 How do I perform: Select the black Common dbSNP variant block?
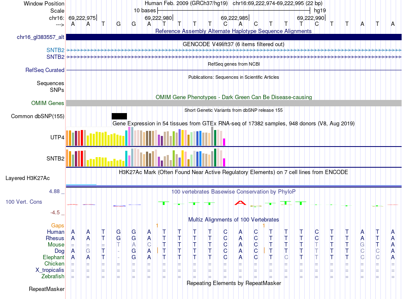(x=119, y=116)
